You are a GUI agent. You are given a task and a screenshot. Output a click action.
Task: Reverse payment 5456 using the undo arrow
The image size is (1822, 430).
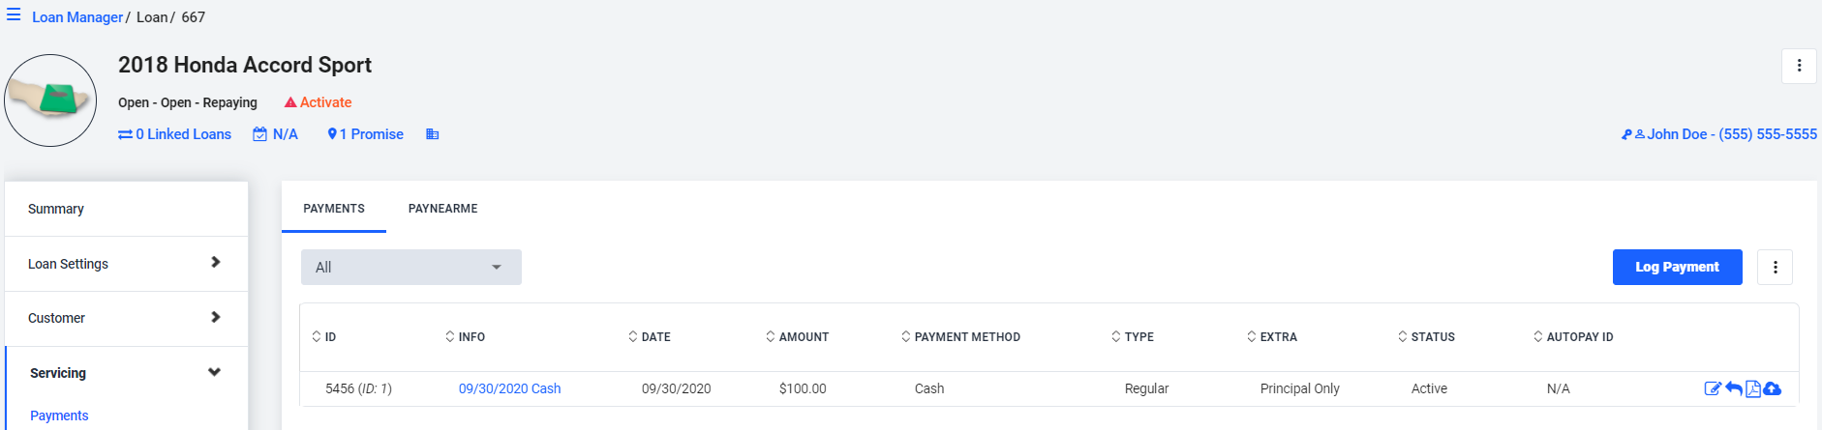pyautogui.click(x=1734, y=388)
